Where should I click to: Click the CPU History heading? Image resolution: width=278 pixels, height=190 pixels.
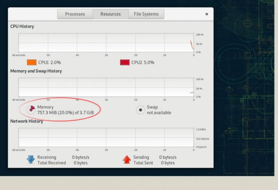22,27
